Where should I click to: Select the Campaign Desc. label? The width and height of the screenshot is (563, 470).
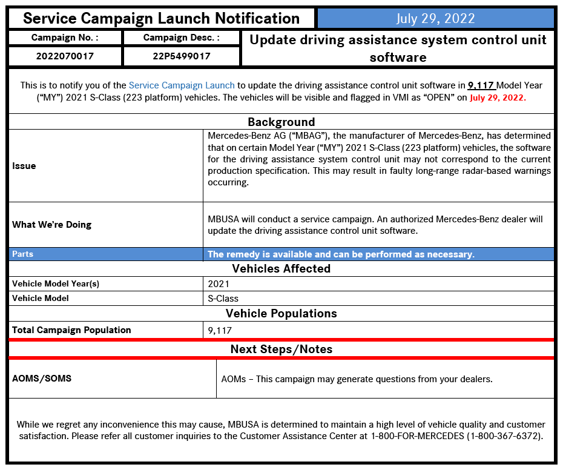182,38
